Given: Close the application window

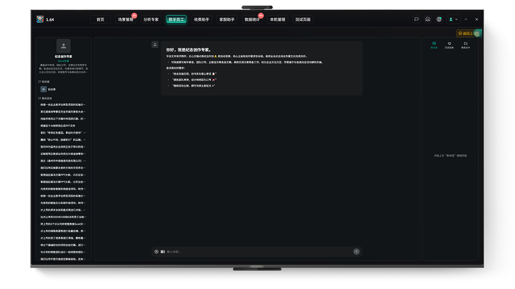Looking at the screenshot, I should click(477, 19).
